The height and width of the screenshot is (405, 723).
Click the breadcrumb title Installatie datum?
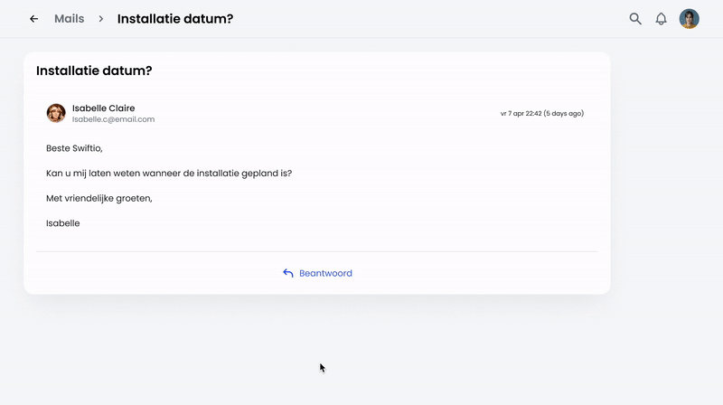tap(175, 19)
